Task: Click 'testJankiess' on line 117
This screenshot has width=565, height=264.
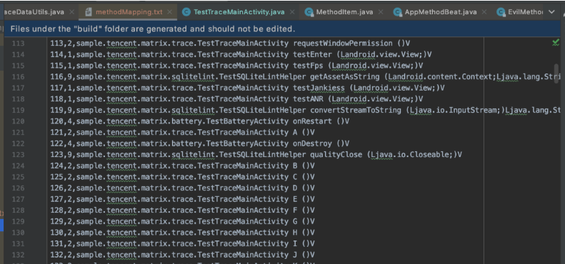Action: tap(319, 88)
